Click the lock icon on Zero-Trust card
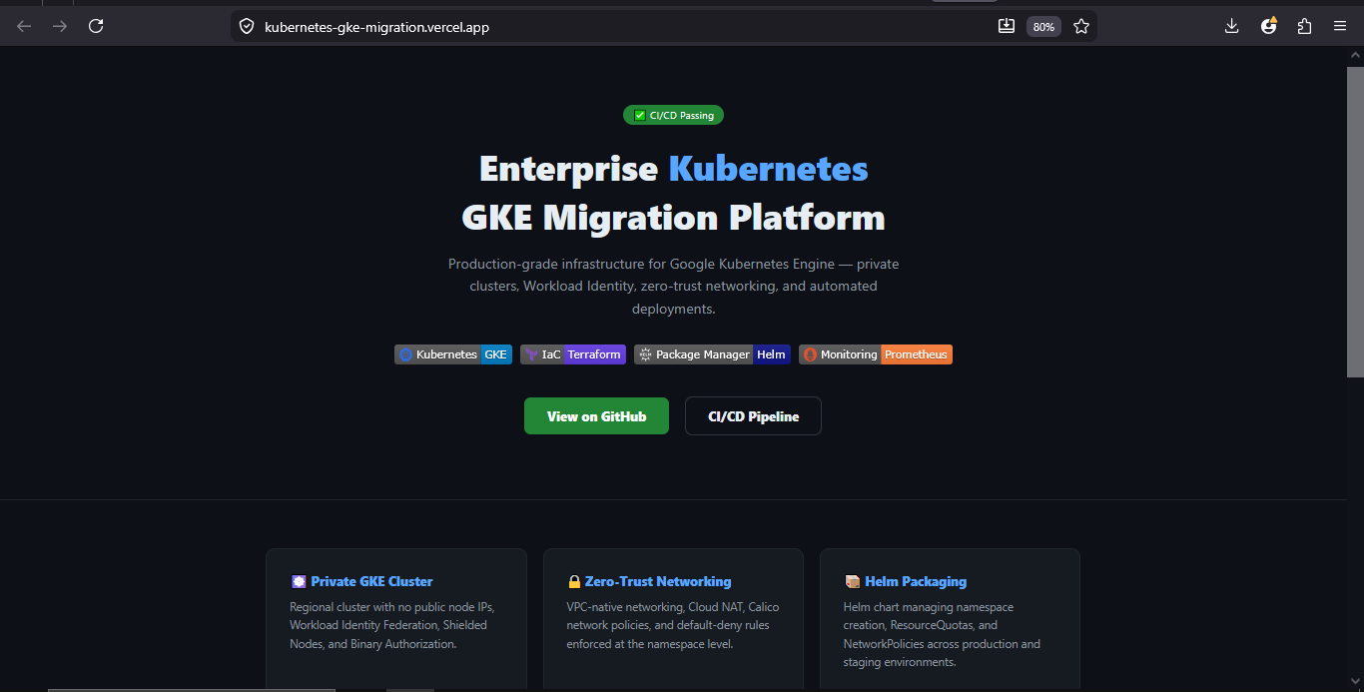Viewport: 1364px width, 692px height. (x=574, y=581)
